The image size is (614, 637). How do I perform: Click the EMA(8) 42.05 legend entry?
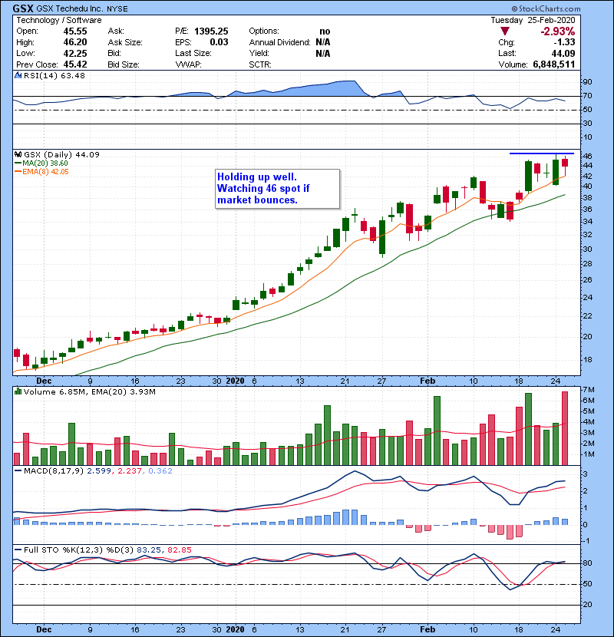pyautogui.click(x=45, y=171)
